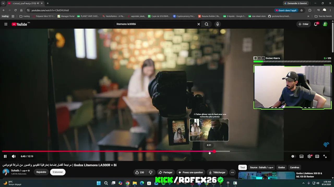This screenshot has height=187, width=334.
Task: Open the PLANET VAPE SHEE... bookmark
Action: click(x=88, y=16)
